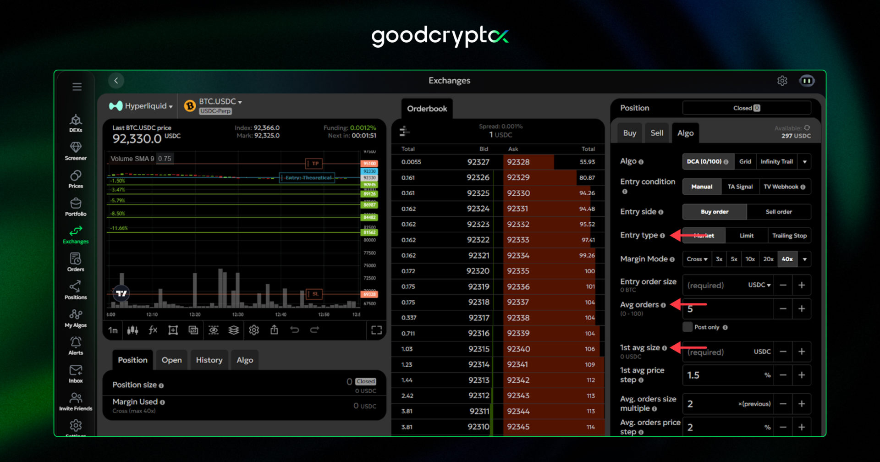Set entry condition to TA Signal
This screenshot has width=880, height=462.
[x=740, y=187]
